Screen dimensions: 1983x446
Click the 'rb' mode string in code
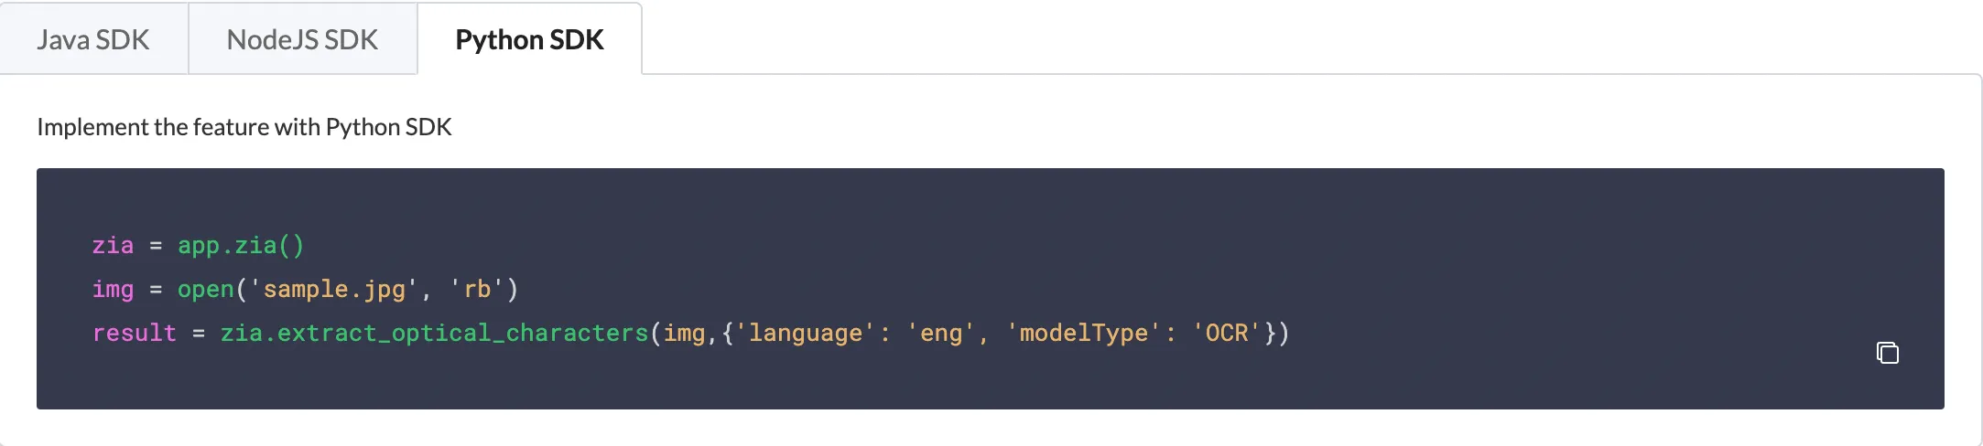tap(477, 289)
